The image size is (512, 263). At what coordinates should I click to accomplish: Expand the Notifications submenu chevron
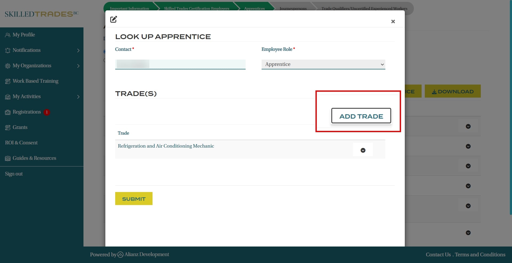coord(78,51)
